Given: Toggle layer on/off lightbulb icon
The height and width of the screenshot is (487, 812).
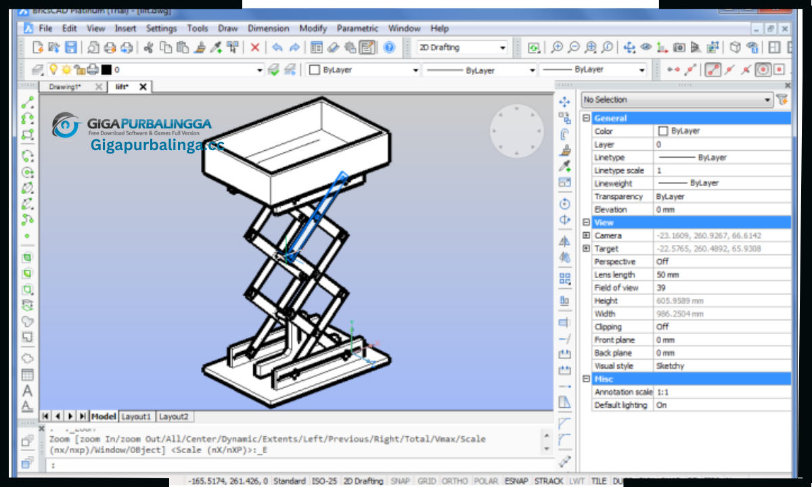Looking at the screenshot, I should 54,70.
